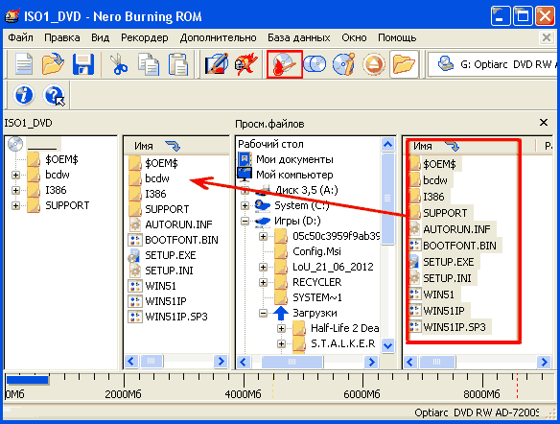Select $OEM$ folder in compilation tree
This screenshot has height=424, width=560.
[x=61, y=159]
